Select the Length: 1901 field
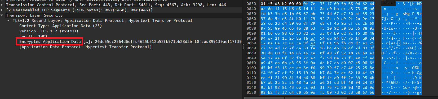This screenshot has height=99, width=438. tap(33, 36)
